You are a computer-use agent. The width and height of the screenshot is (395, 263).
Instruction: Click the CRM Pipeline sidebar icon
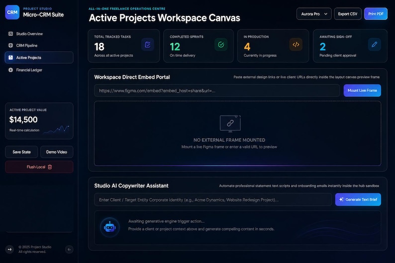pos(10,46)
